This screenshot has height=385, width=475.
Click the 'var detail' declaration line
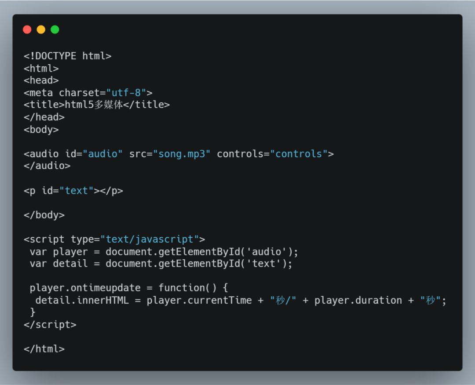(161, 264)
